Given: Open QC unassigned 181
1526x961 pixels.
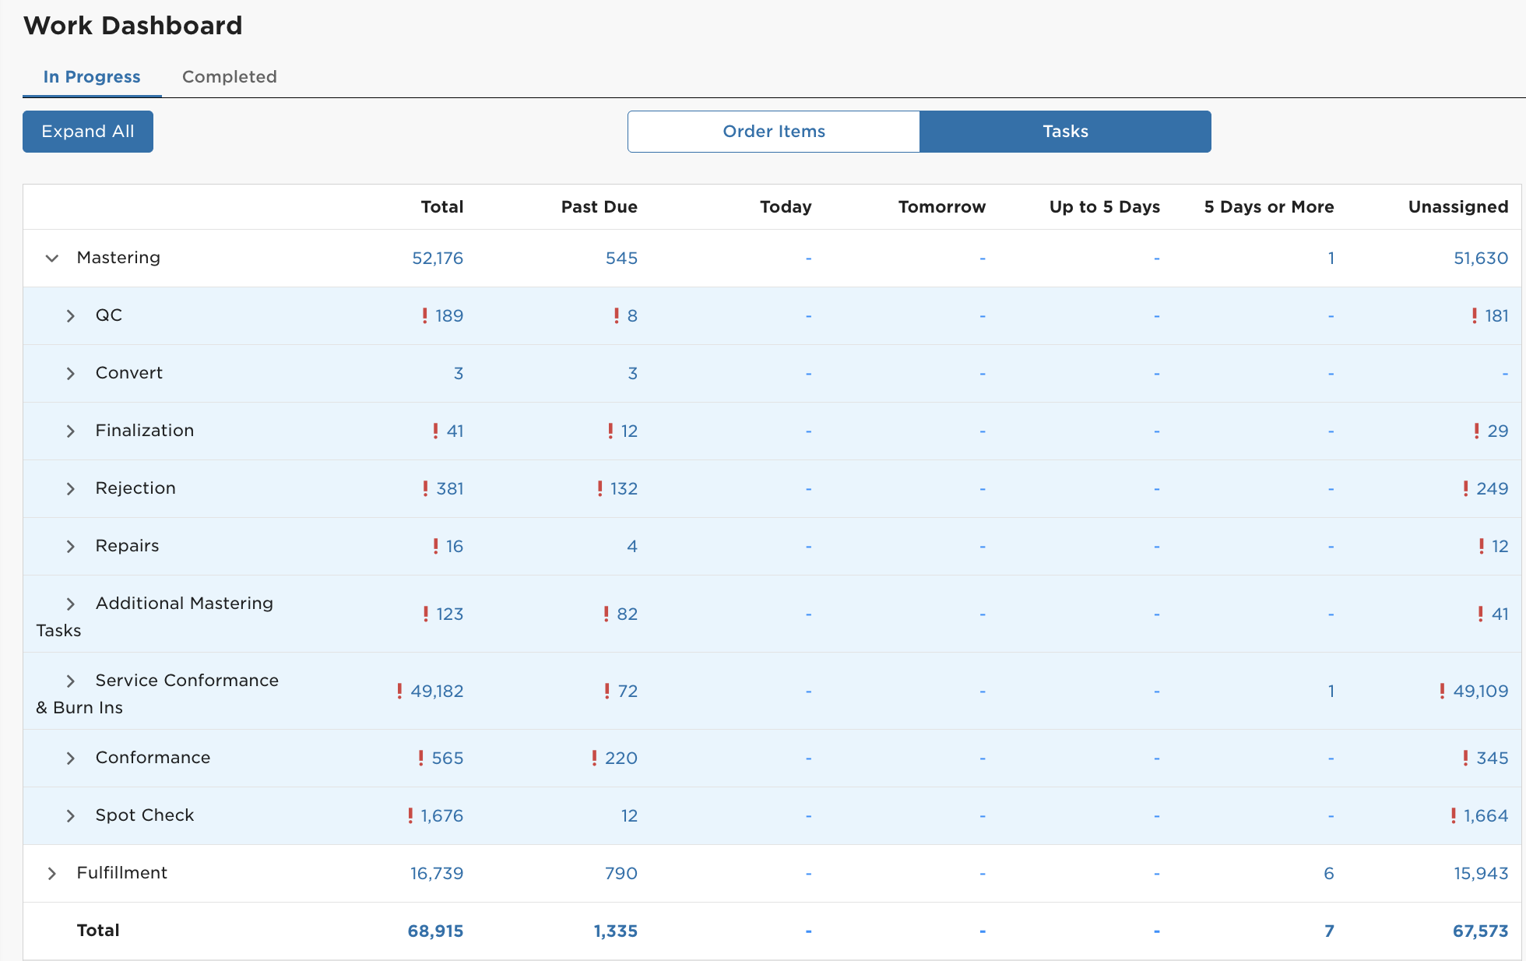Looking at the screenshot, I should [x=1496, y=315].
